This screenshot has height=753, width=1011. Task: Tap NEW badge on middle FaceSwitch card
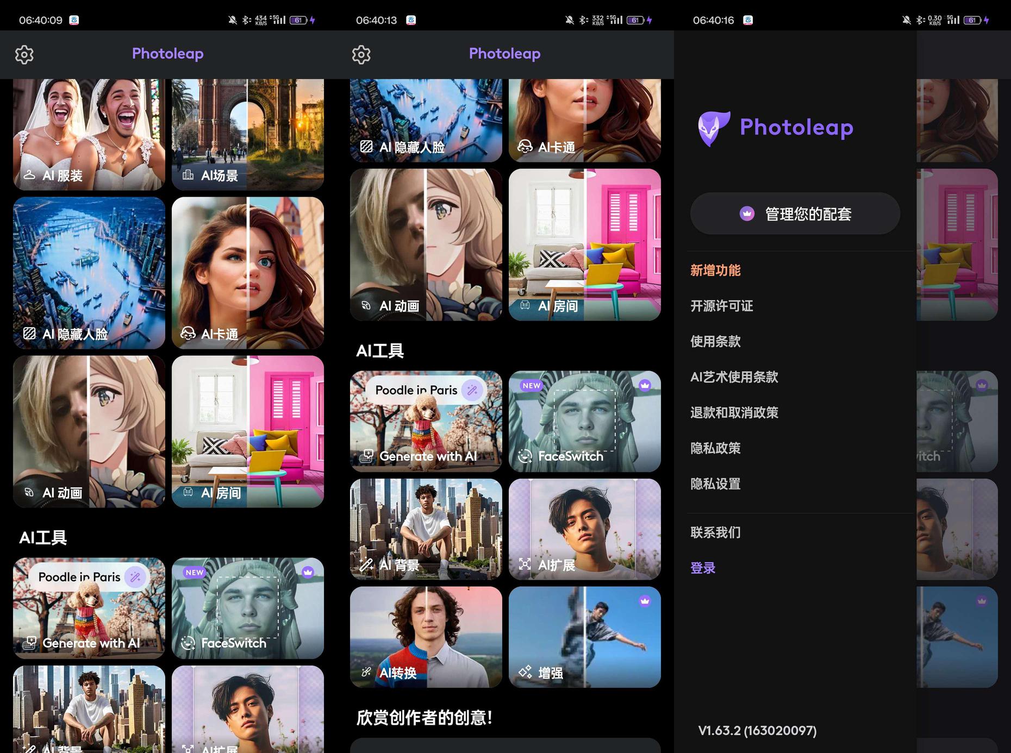(532, 385)
